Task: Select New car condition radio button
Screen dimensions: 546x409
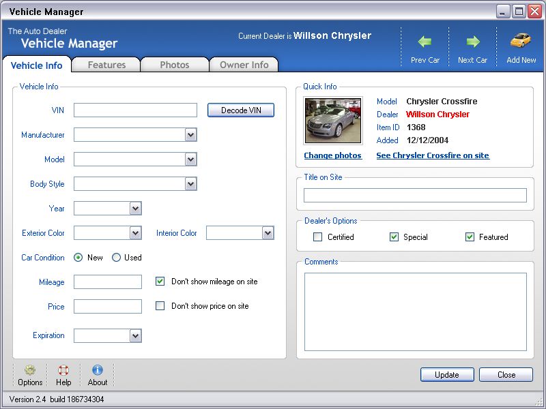Action: pyautogui.click(x=78, y=258)
